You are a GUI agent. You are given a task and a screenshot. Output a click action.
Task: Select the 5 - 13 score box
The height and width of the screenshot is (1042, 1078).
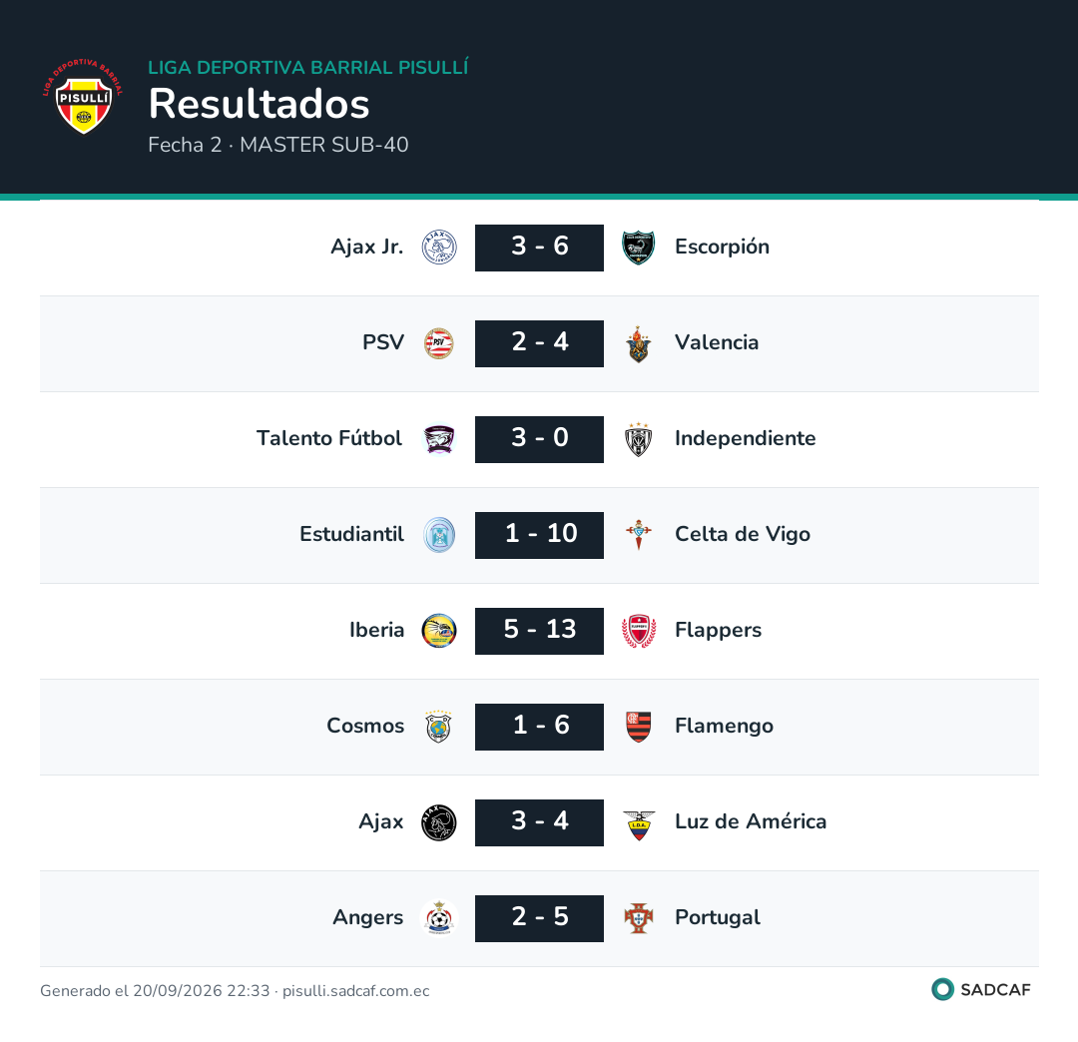tap(540, 631)
